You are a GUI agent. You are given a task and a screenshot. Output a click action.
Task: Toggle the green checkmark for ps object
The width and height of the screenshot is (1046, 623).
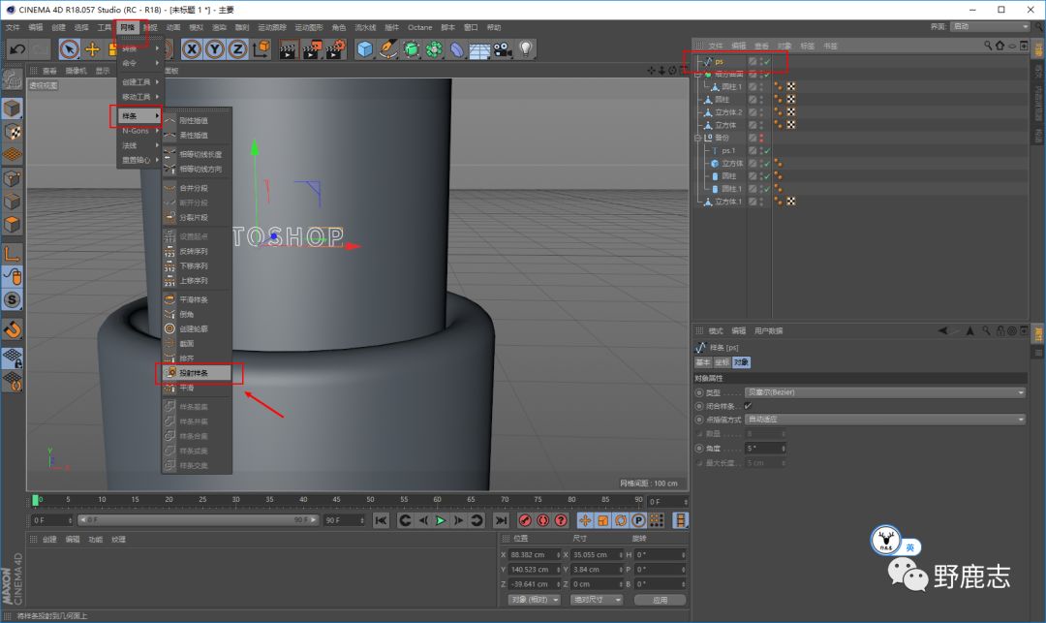click(766, 62)
